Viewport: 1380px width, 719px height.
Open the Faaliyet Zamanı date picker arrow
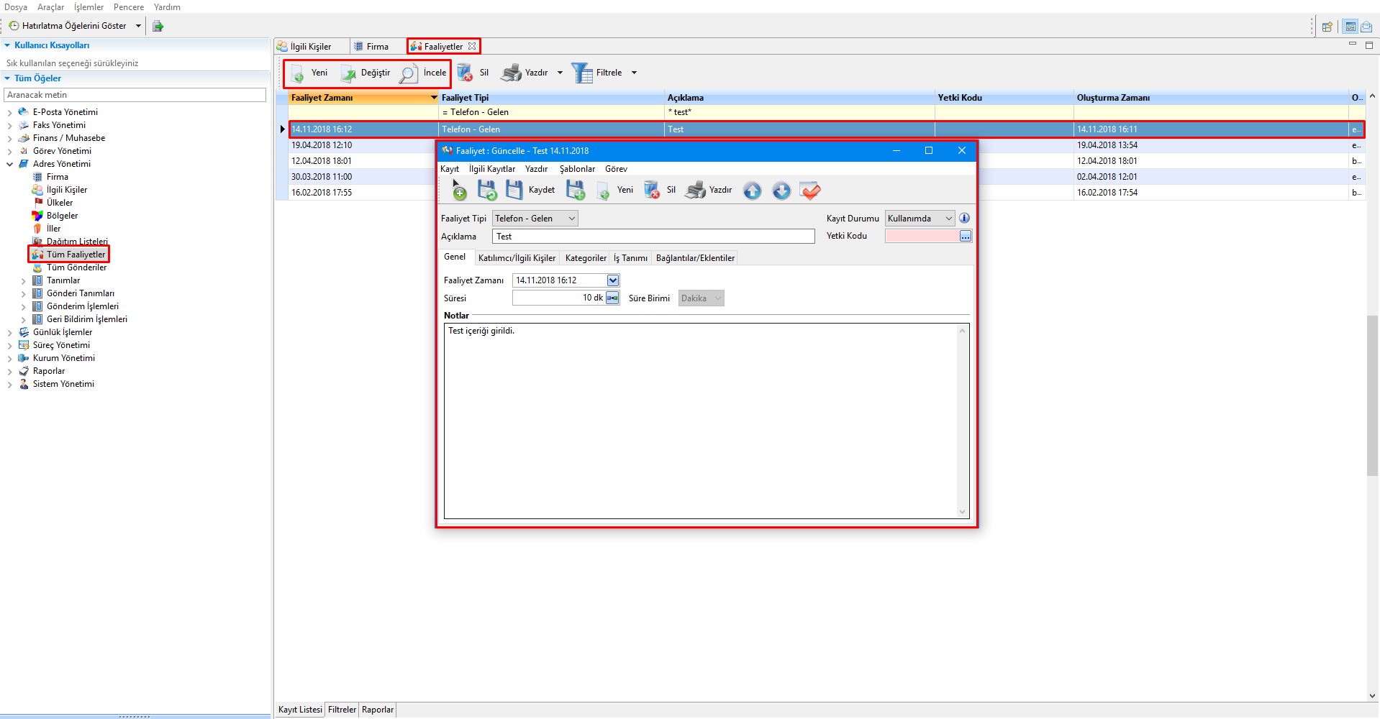[613, 280]
